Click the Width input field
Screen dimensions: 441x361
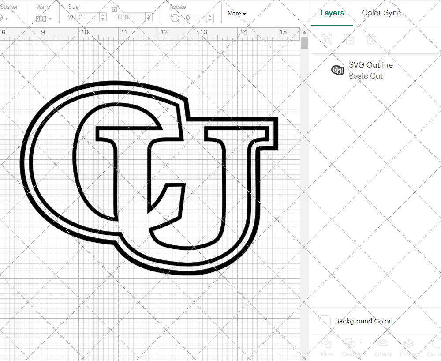coord(88,17)
